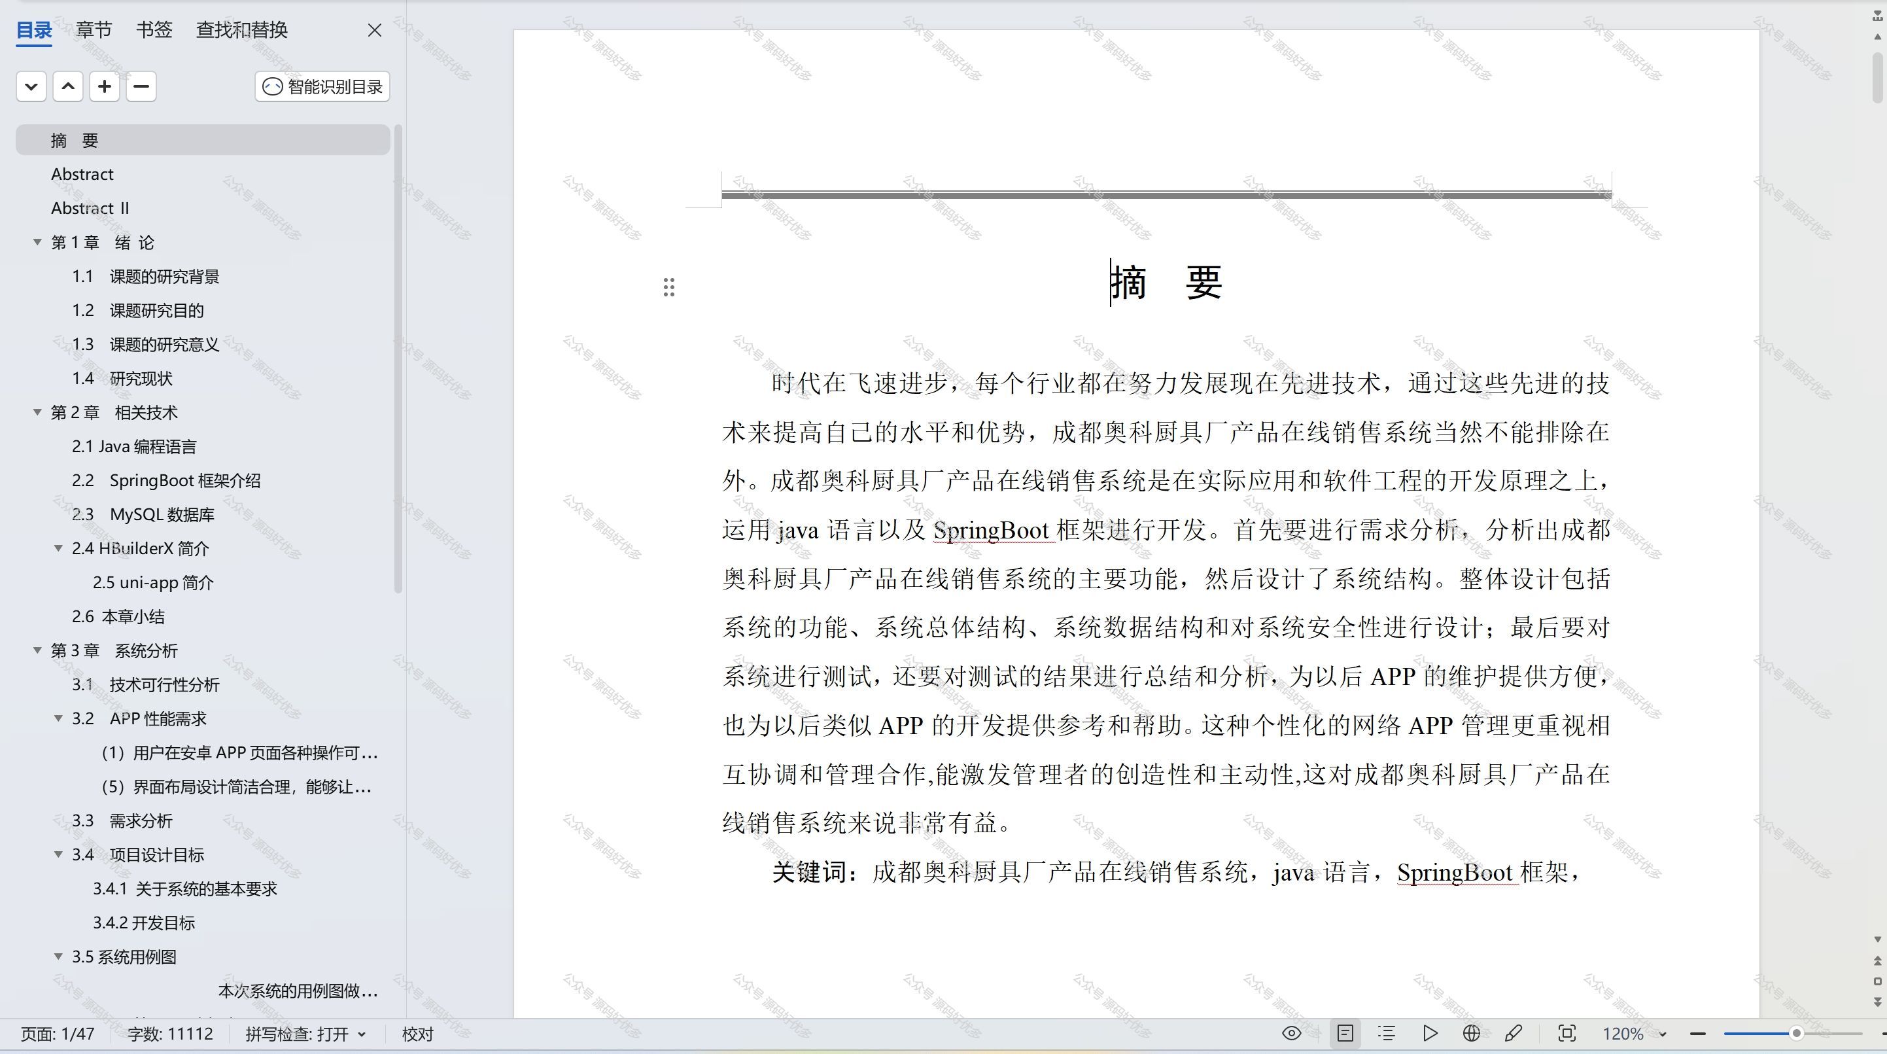Viewport: 1887px width, 1054px height.
Task: Switch to the 章节 tab
Action: 94,30
